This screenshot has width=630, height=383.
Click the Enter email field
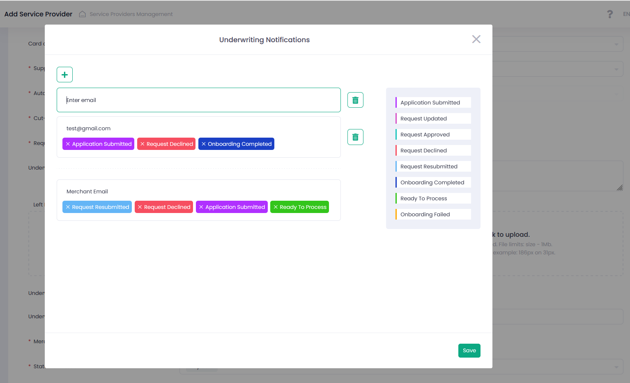click(x=199, y=100)
